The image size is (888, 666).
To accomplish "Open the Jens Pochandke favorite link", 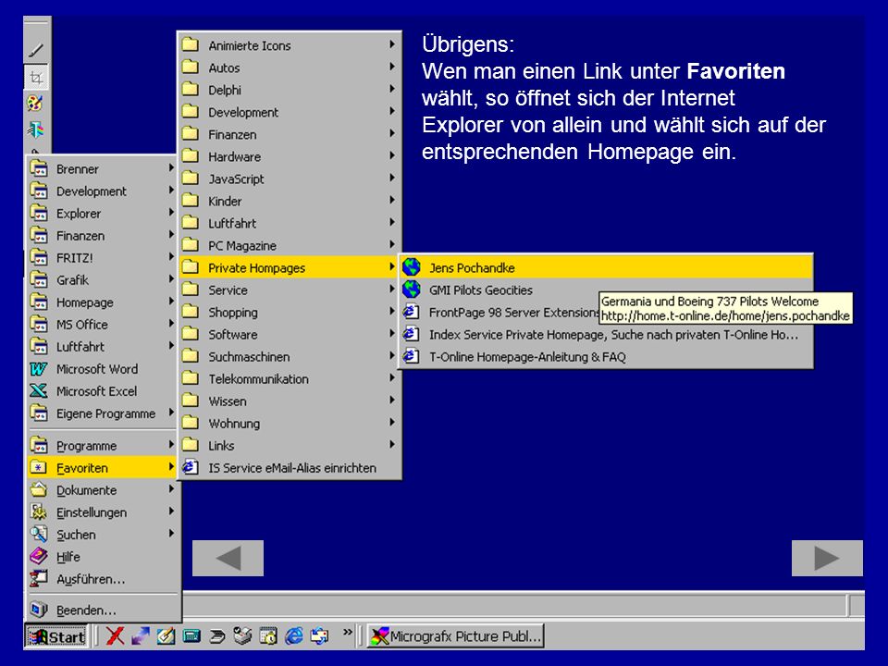I will 606,267.
